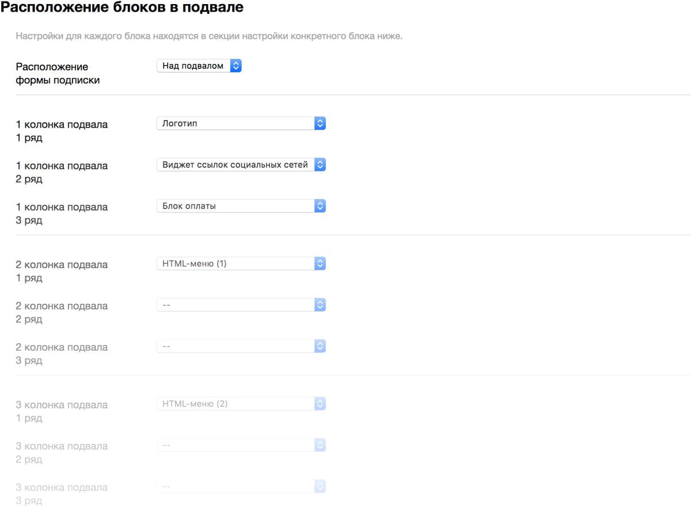Open the dropdown for 2 колонка подвала 3 ряд
Screen dimensions: 691x507
click(x=241, y=346)
